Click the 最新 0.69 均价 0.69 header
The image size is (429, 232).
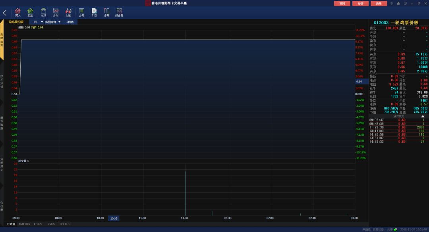pyautogui.click(x=31, y=27)
